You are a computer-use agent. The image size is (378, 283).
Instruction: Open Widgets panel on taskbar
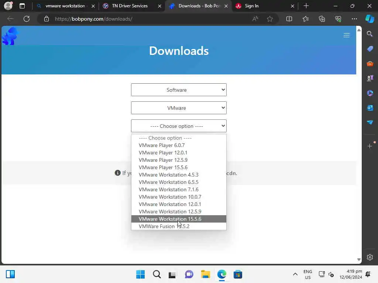pyautogui.click(x=10, y=274)
